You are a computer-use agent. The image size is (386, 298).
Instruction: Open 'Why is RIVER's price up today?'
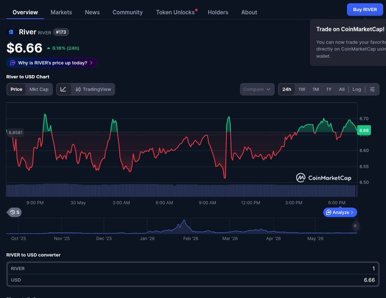52,63
